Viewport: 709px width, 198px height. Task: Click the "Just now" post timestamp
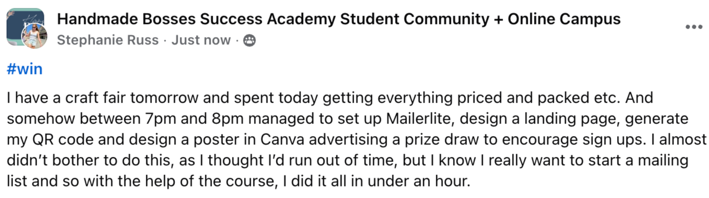[x=201, y=40]
